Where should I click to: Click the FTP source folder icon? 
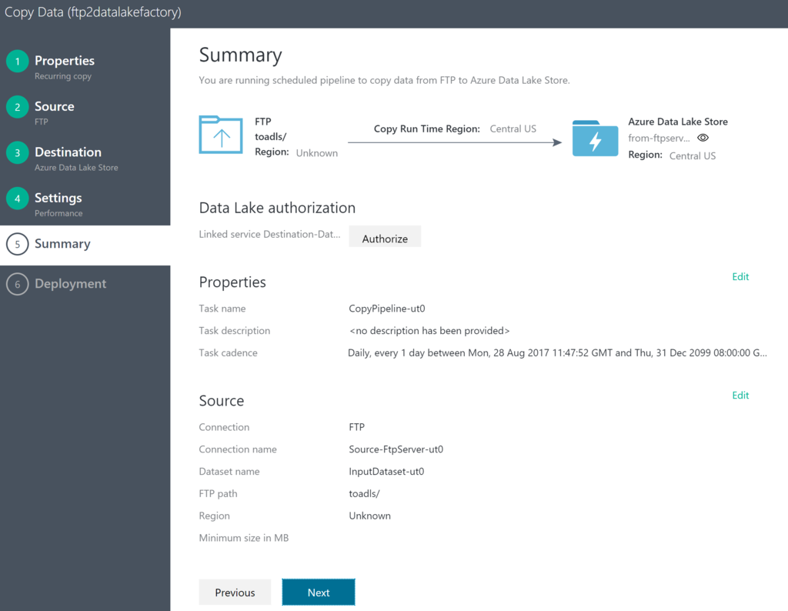(x=221, y=135)
